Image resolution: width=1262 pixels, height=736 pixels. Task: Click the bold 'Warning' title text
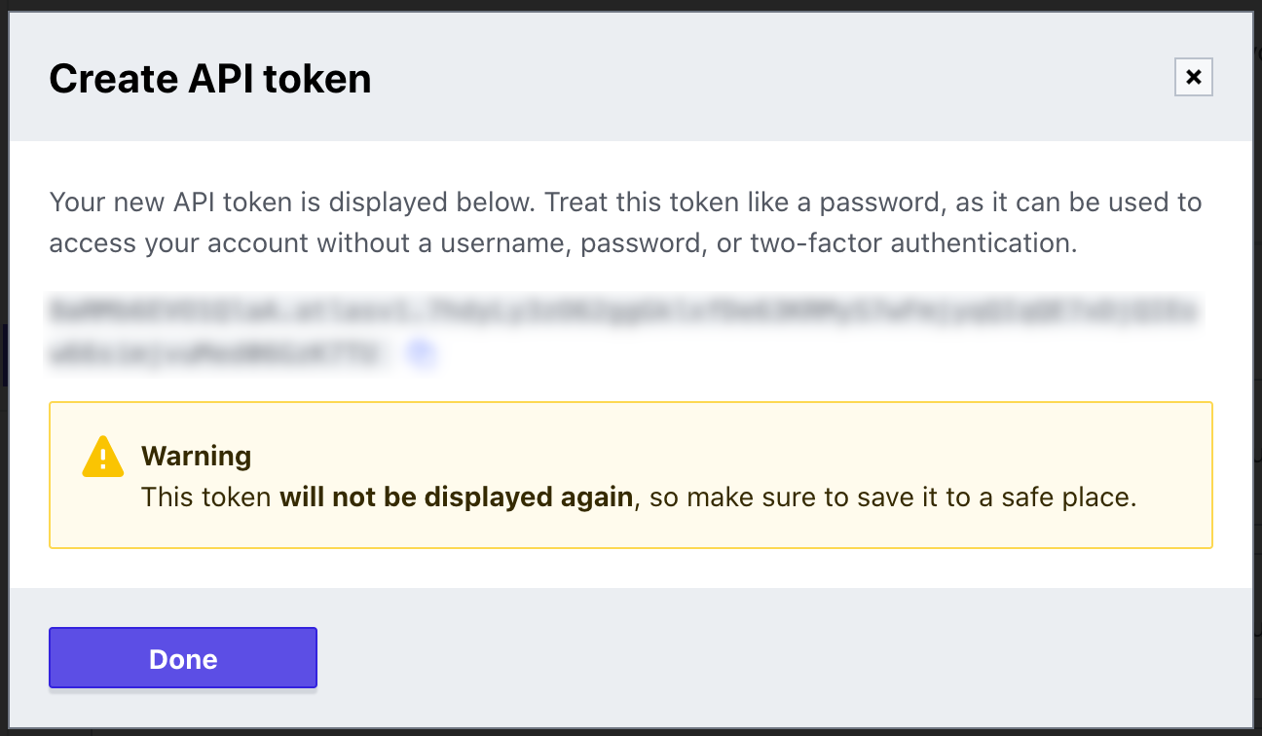[196, 456]
